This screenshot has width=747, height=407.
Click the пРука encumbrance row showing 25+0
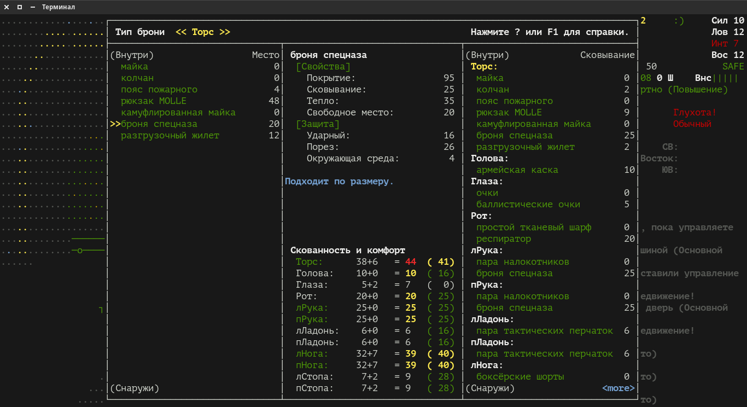coord(375,319)
